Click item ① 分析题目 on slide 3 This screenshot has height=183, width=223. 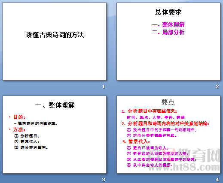(x=27, y=136)
